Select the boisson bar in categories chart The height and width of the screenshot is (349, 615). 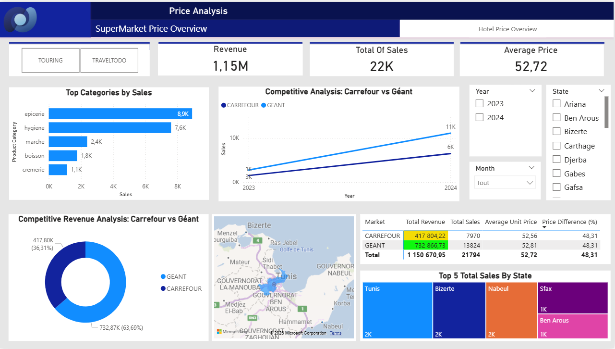click(x=63, y=155)
